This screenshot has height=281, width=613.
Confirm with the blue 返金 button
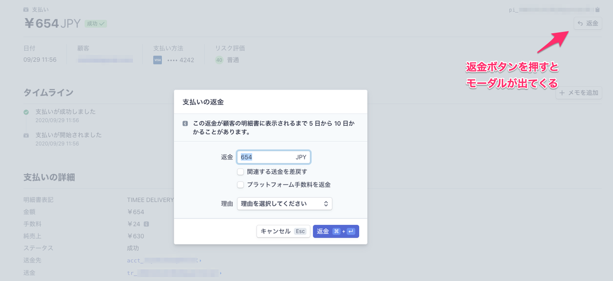(336, 231)
